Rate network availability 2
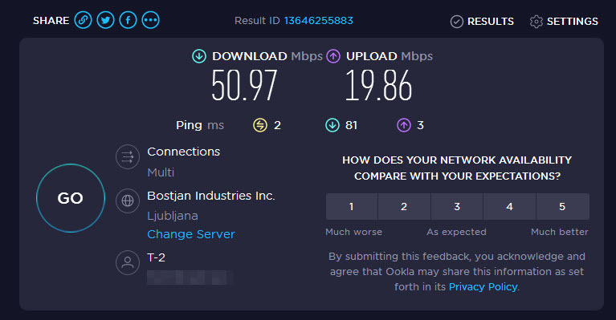The width and height of the screenshot is (616, 320). click(x=404, y=206)
